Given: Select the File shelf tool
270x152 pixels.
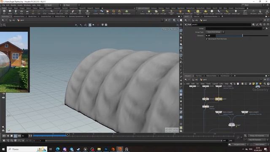Looking at the screenshot, I should (x=108, y=12).
